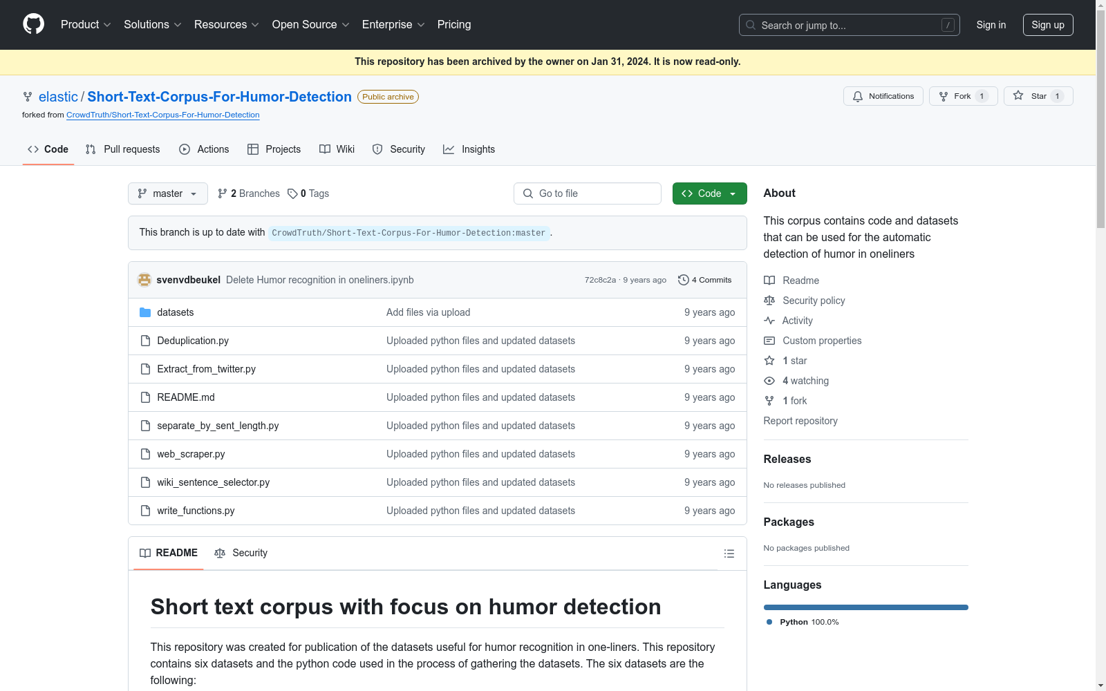Open the separate_by_sent_length.py file

(x=218, y=426)
